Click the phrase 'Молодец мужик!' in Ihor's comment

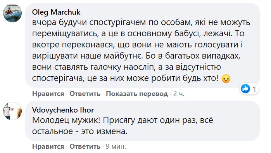point(66,120)
